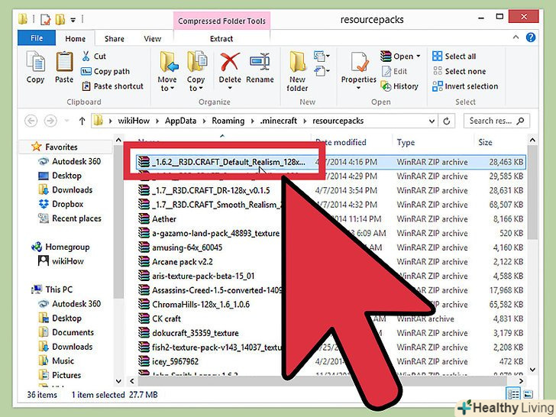Go up one folder level
Image resolution: width=556 pixels, height=417 pixels.
(82, 121)
